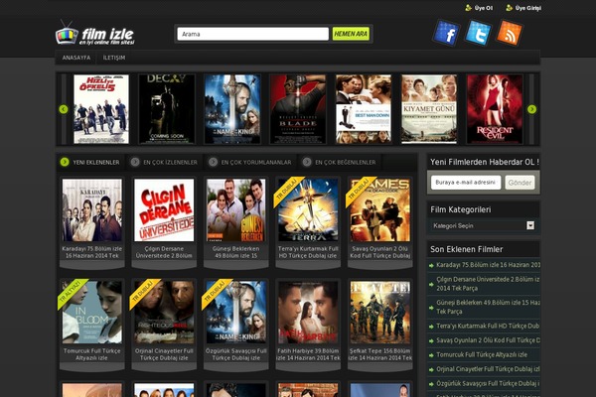Open the Righteous Kill grid thumbnail
Screen dimensions: 596x397
164,313
